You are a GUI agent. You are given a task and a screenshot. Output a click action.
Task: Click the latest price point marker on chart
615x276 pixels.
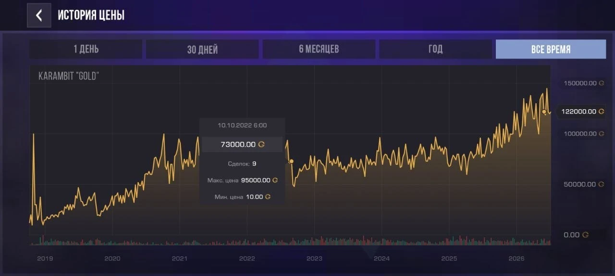tap(544, 112)
